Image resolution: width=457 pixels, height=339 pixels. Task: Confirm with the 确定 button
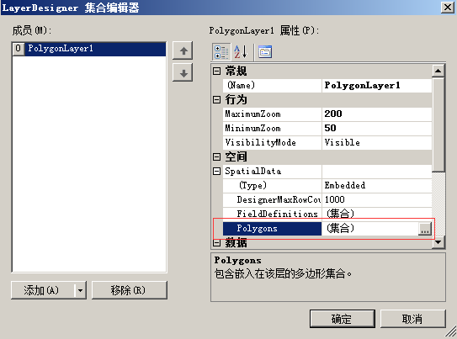pyautogui.click(x=343, y=319)
